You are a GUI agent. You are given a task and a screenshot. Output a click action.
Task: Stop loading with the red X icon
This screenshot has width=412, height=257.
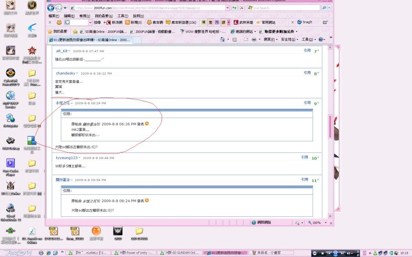pyautogui.click(x=242, y=8)
